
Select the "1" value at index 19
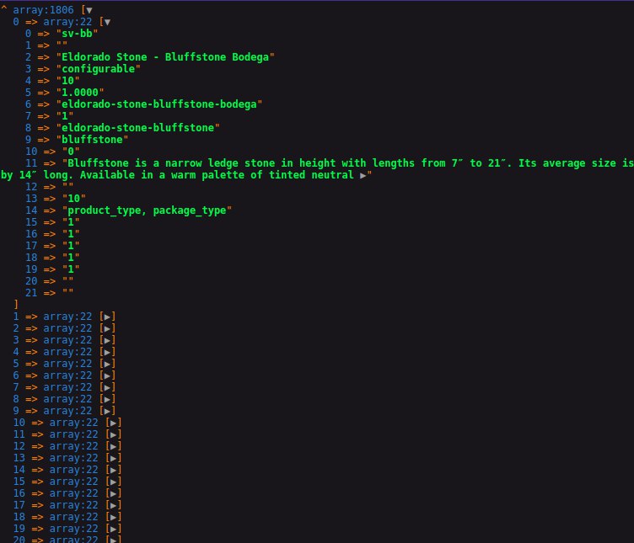coord(71,269)
